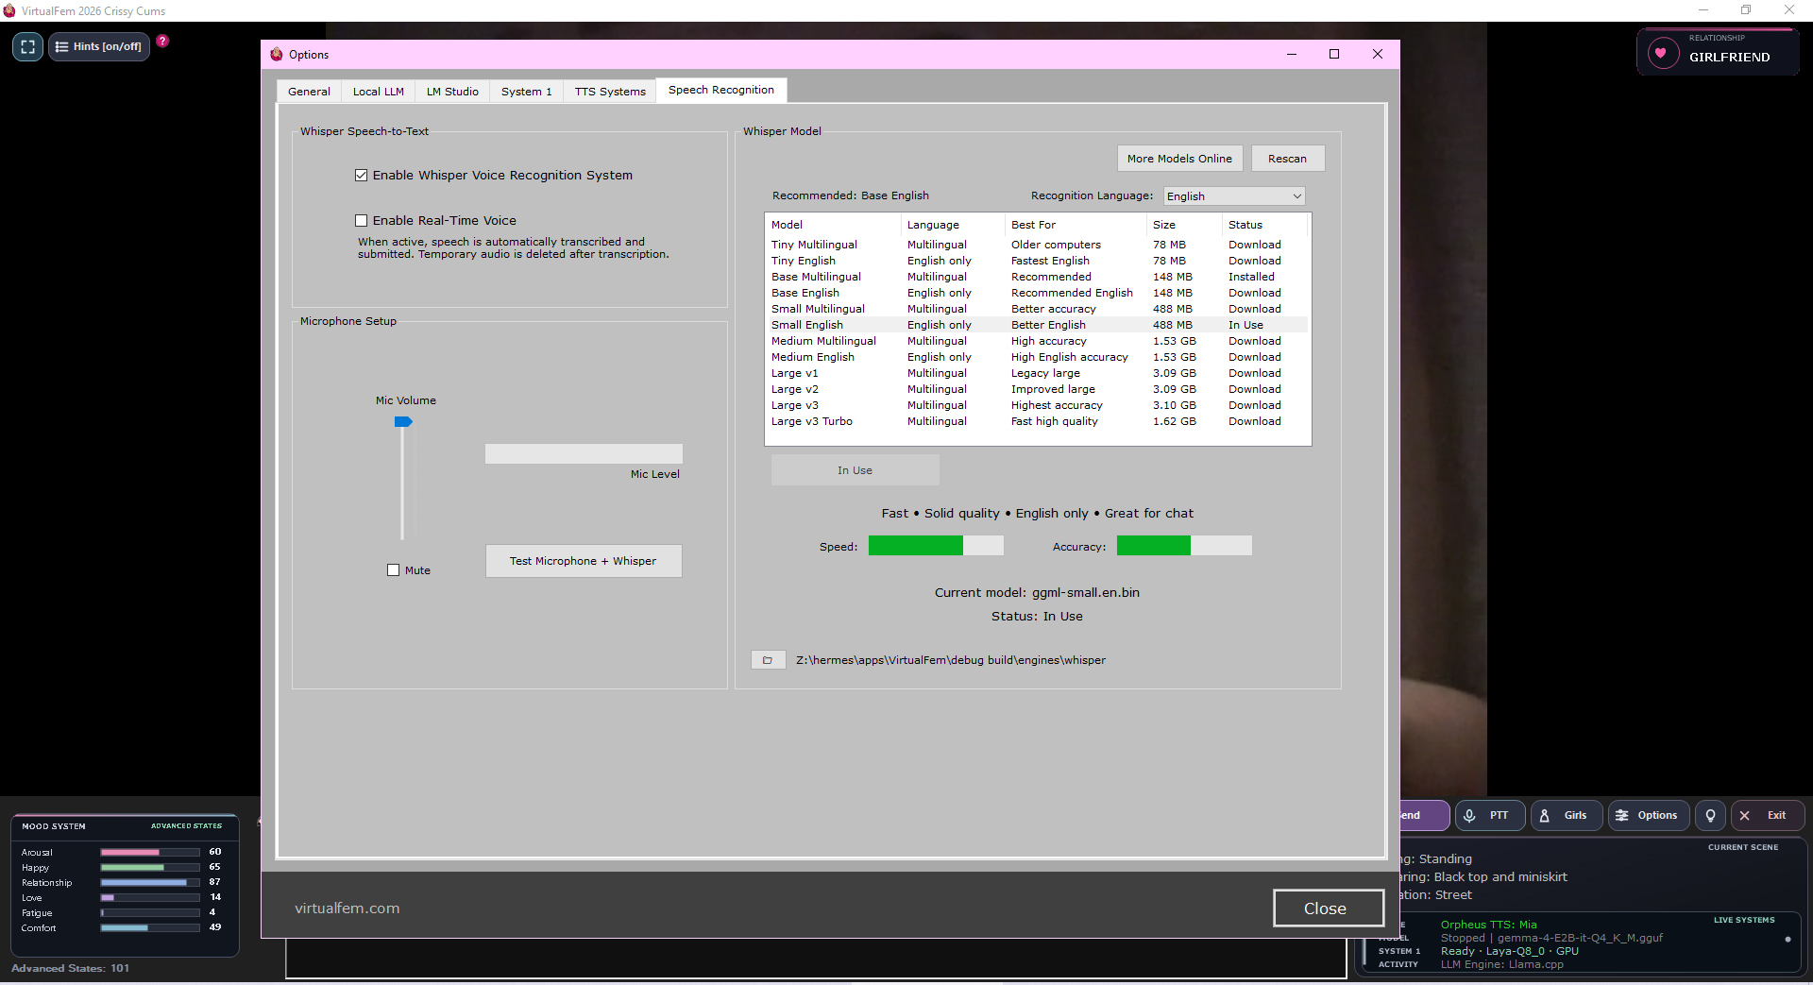The width and height of the screenshot is (1813, 985).
Task: Click the Mic Volume slider handle
Action: pyautogui.click(x=403, y=422)
